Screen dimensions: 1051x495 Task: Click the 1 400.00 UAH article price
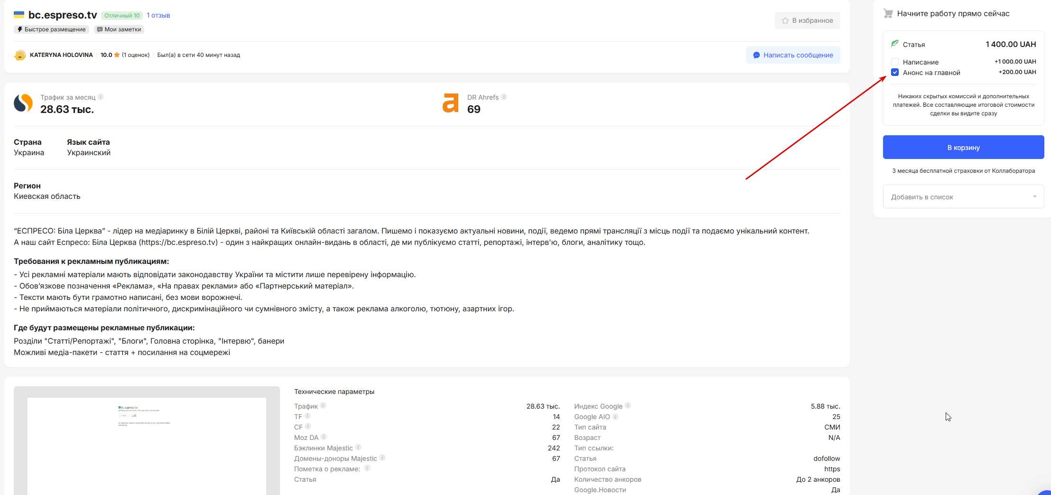(1011, 44)
